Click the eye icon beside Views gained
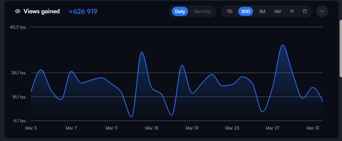Image resolution: width=342 pixels, height=141 pixels. [x=18, y=11]
